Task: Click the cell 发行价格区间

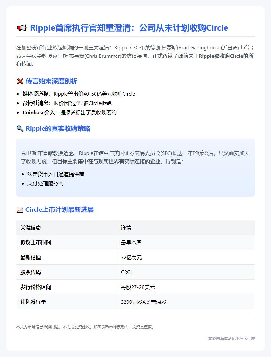Action: click(67, 287)
